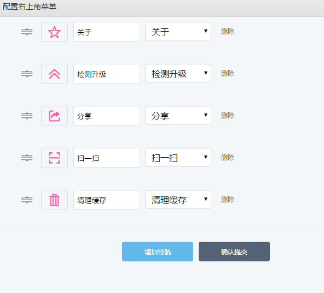Focus the 清理缓存 name text field
The height and width of the screenshot is (293, 324).
pos(107,200)
